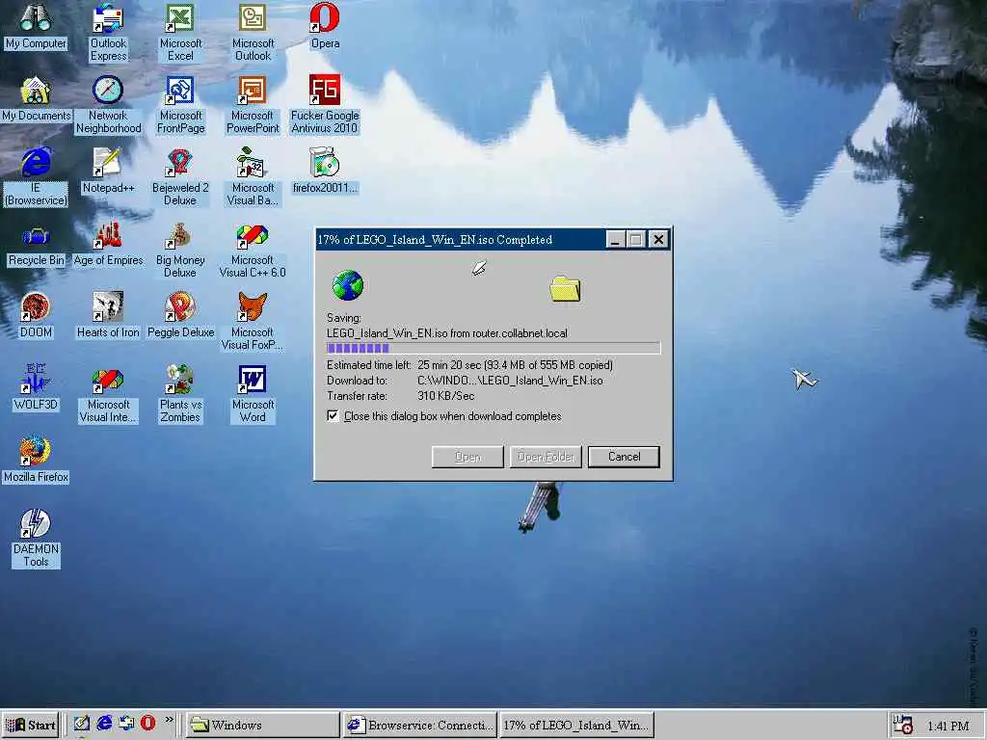Open Microsoft Visual InterDev shortcut
Viewport: 987px width, 740px height.
point(108,394)
